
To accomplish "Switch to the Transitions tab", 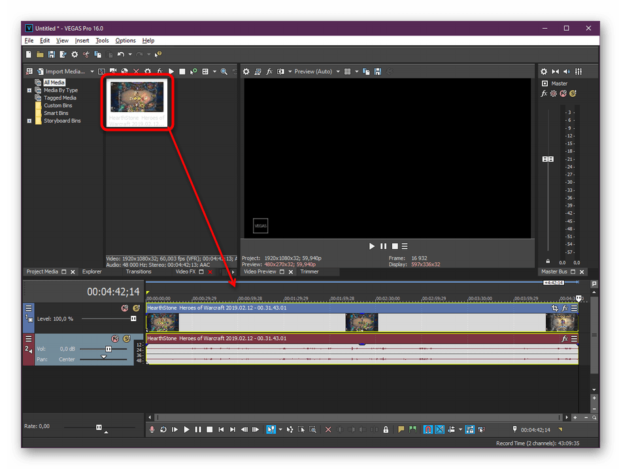I will [138, 271].
